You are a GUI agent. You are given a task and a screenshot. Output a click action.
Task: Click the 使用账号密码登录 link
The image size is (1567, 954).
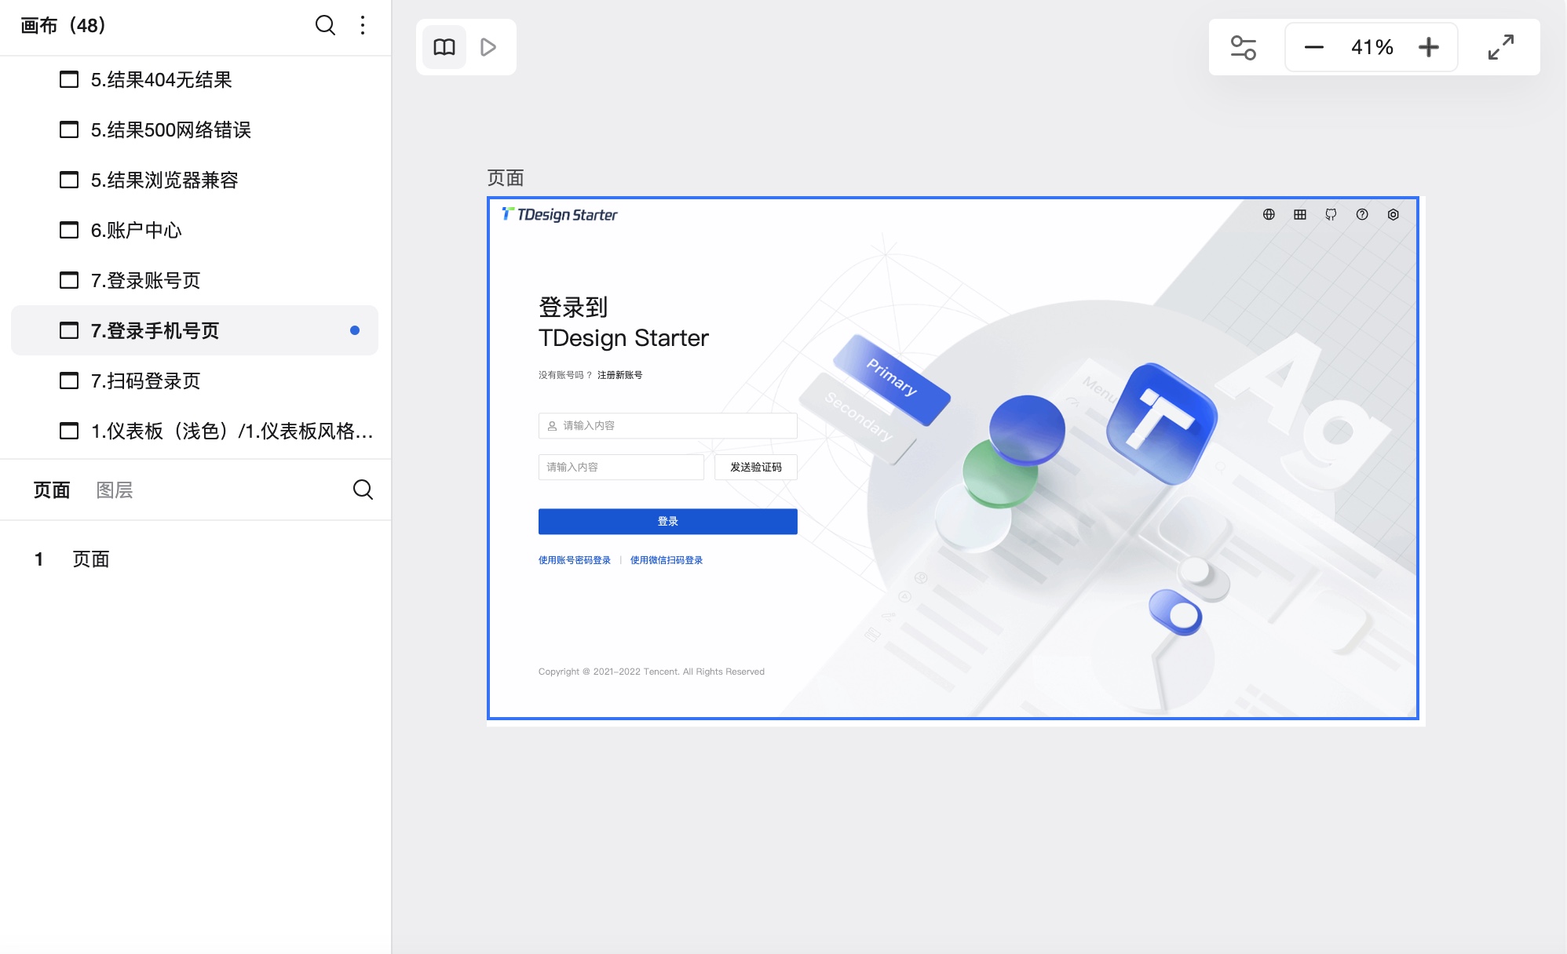(575, 560)
